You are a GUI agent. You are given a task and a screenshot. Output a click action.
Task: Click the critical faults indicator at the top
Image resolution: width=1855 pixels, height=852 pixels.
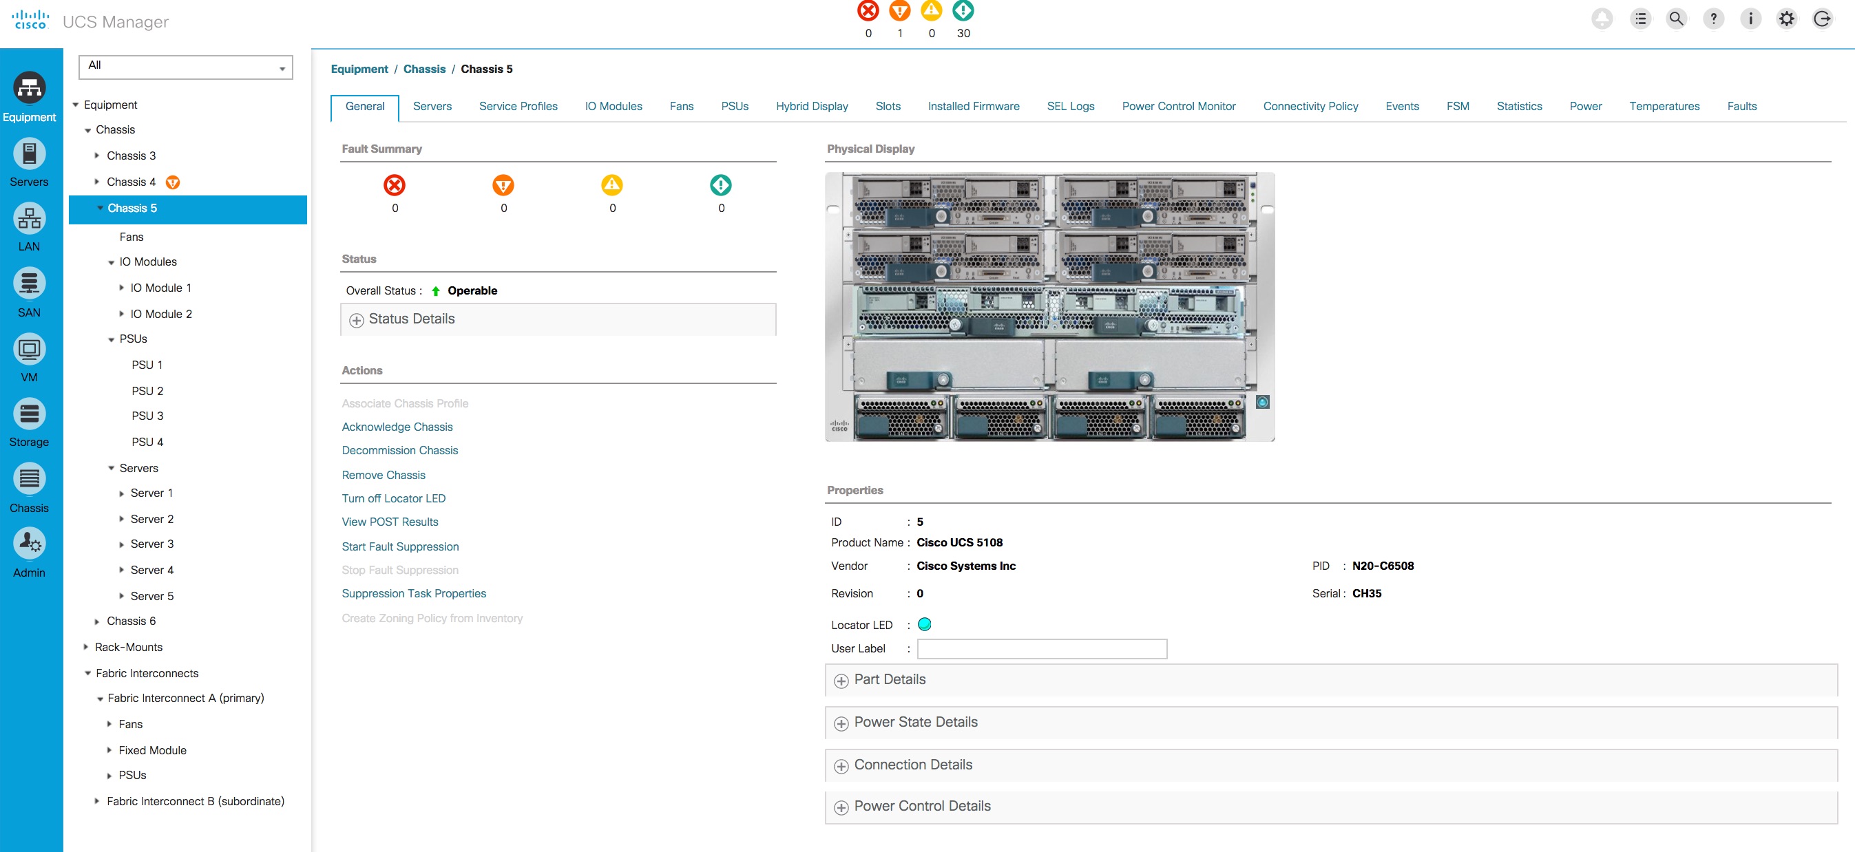click(868, 11)
